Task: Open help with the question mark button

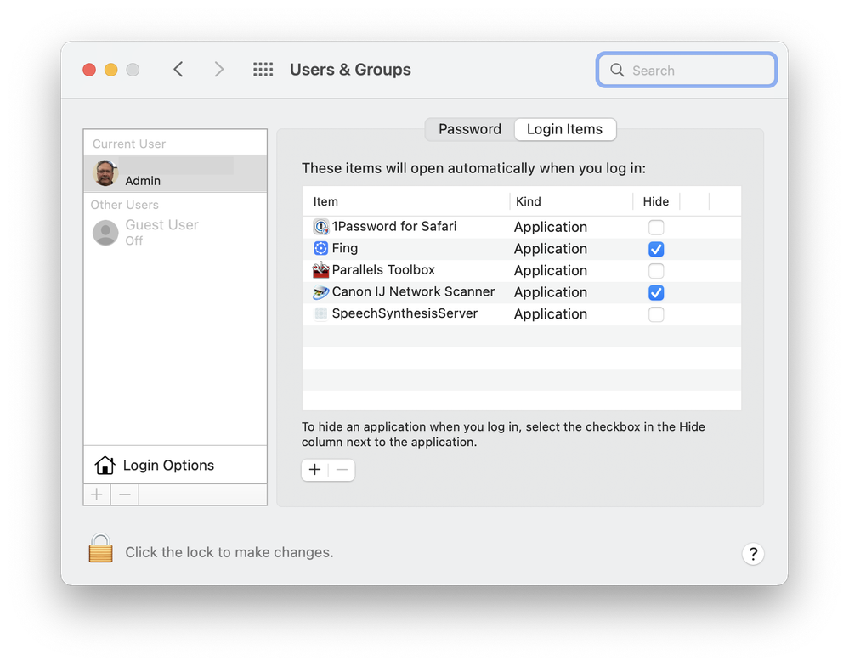Action: pyautogui.click(x=752, y=554)
